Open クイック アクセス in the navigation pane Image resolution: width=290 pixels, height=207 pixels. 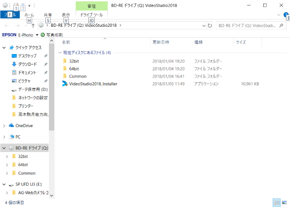28,48
